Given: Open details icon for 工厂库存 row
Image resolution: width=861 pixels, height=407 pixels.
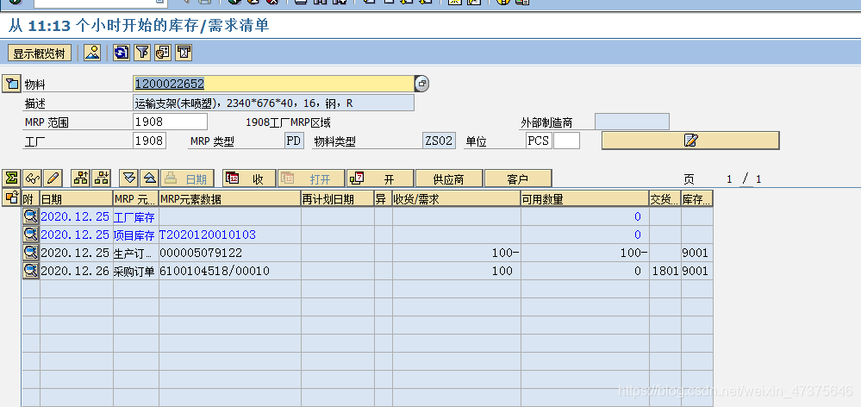Looking at the screenshot, I should [31, 216].
